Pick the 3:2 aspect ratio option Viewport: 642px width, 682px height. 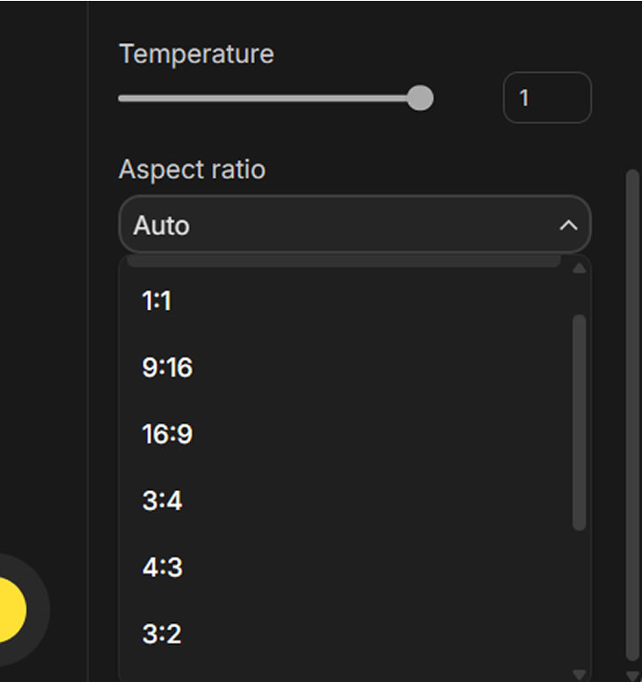pyautogui.click(x=162, y=634)
